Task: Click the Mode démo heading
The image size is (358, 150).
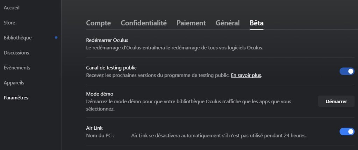Action: coord(100,94)
